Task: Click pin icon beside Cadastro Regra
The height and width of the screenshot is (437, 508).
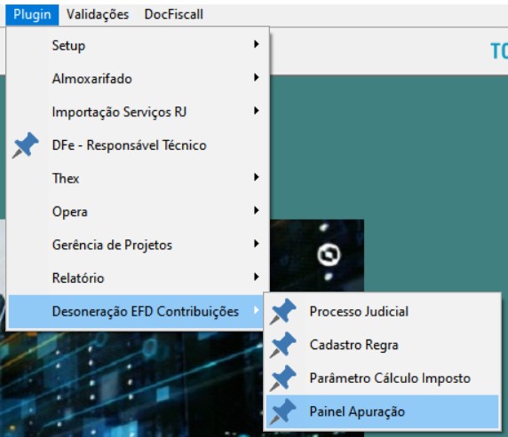Action: [x=282, y=345]
